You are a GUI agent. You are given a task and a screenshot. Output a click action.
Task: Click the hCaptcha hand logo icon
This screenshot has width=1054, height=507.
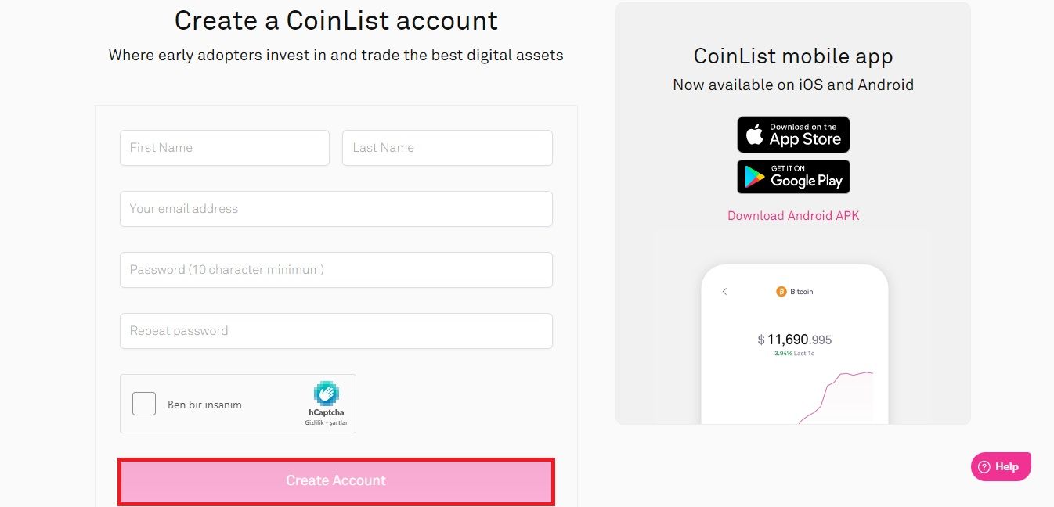pos(326,393)
